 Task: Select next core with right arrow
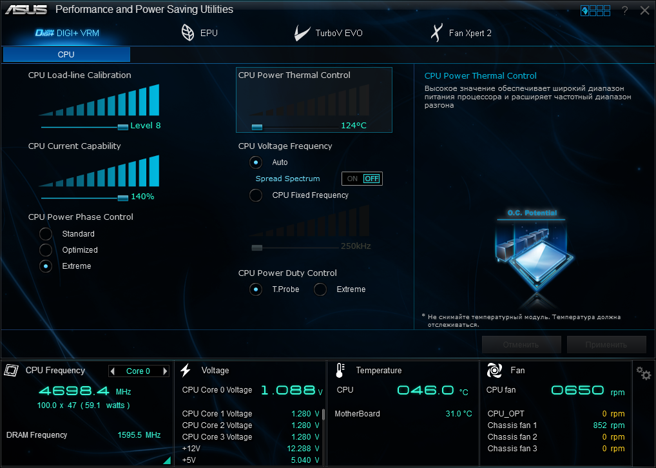[165, 371]
